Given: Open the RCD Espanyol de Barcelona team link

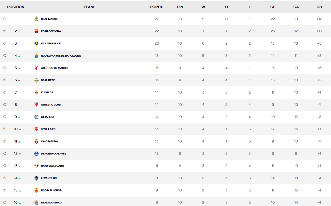Looking at the screenshot, I should click(61, 56).
